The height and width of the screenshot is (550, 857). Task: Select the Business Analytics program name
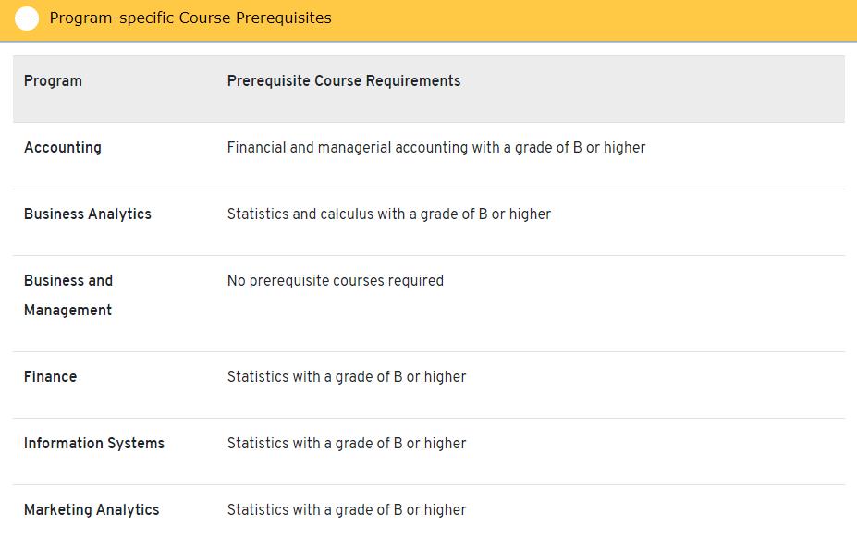pyautogui.click(x=88, y=214)
